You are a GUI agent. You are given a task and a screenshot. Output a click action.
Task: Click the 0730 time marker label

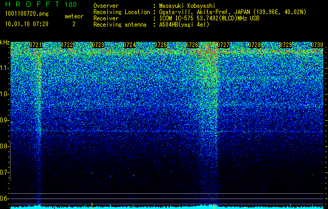coord(317,45)
